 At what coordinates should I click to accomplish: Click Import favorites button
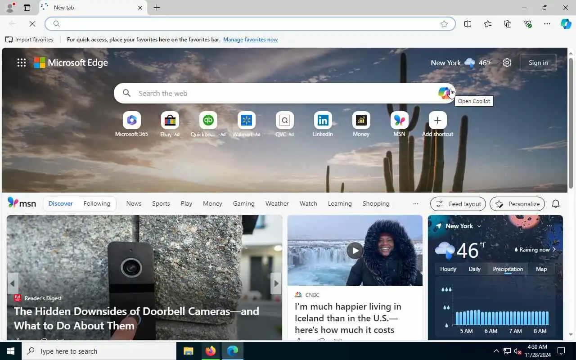pos(29,40)
